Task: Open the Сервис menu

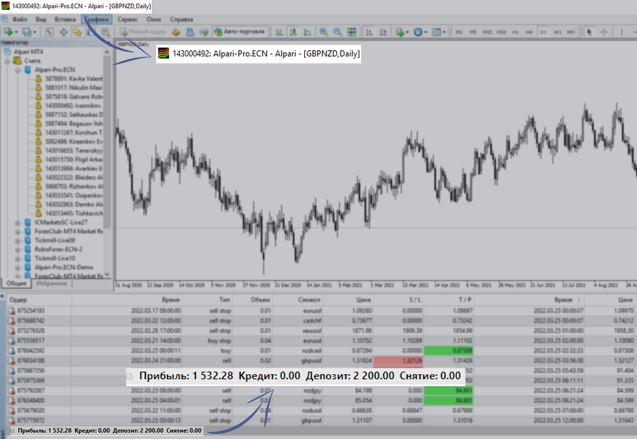Action: (x=128, y=19)
